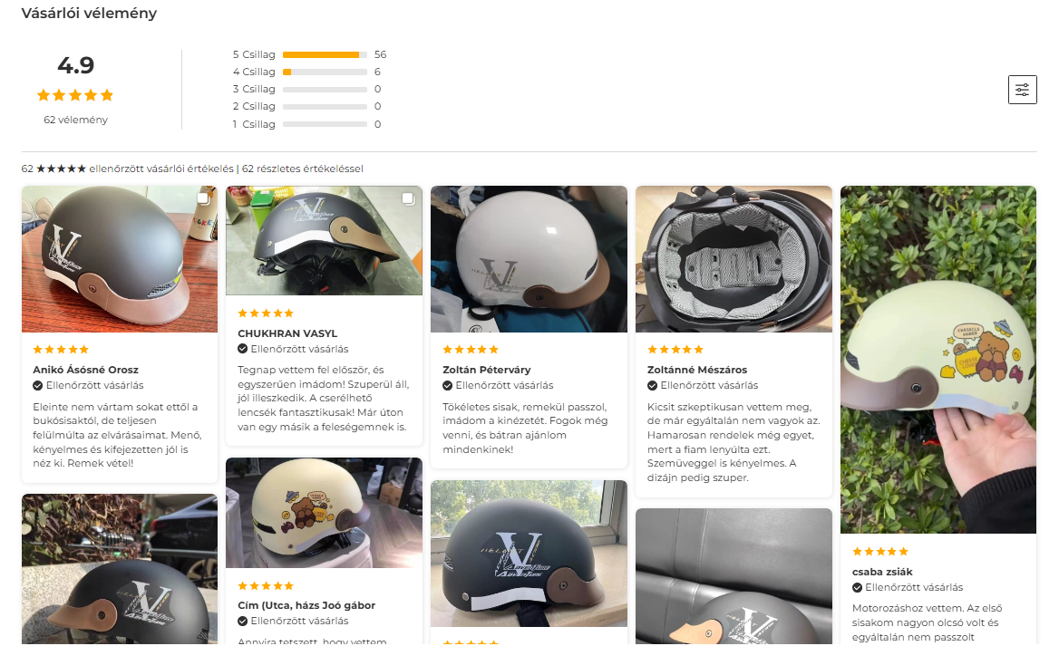Open Zoltán Péterváry's white helmet photo
Screen dimensions: 1059x646
click(x=529, y=259)
